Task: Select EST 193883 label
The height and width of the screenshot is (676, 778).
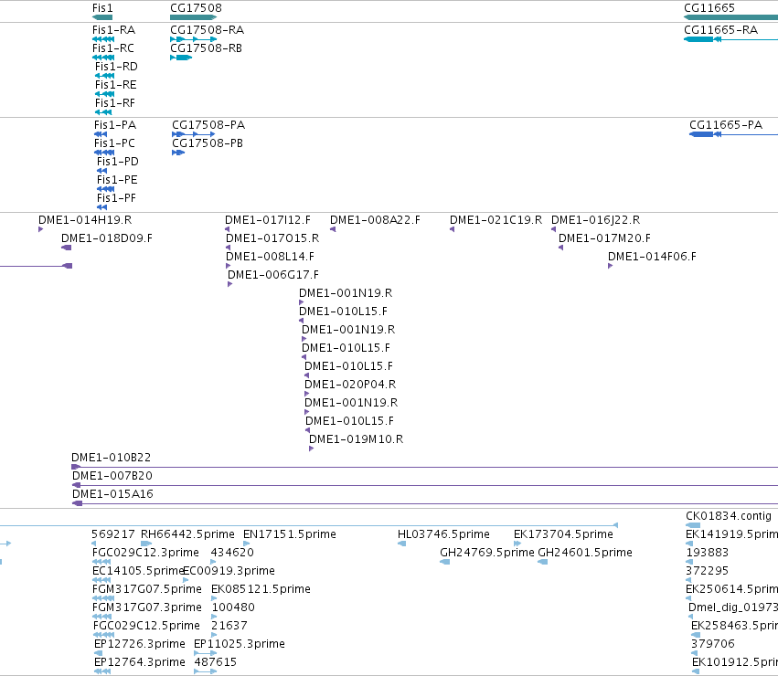Action: coord(708,553)
